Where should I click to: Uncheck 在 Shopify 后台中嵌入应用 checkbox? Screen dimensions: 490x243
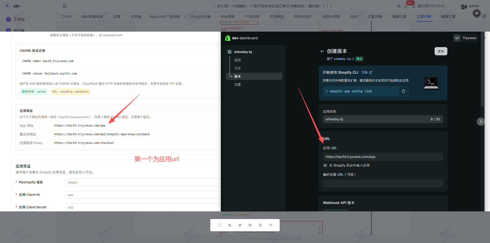[325, 165]
